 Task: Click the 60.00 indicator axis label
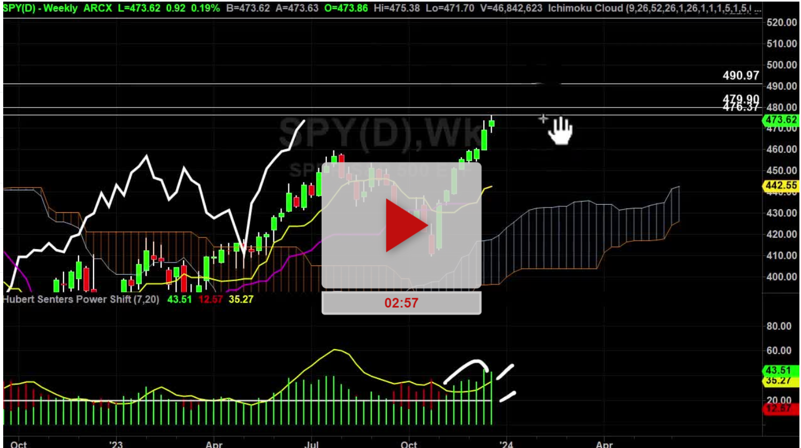[779, 351]
